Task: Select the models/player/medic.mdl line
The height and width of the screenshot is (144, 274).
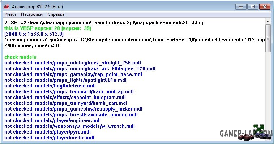Action: 49,138
